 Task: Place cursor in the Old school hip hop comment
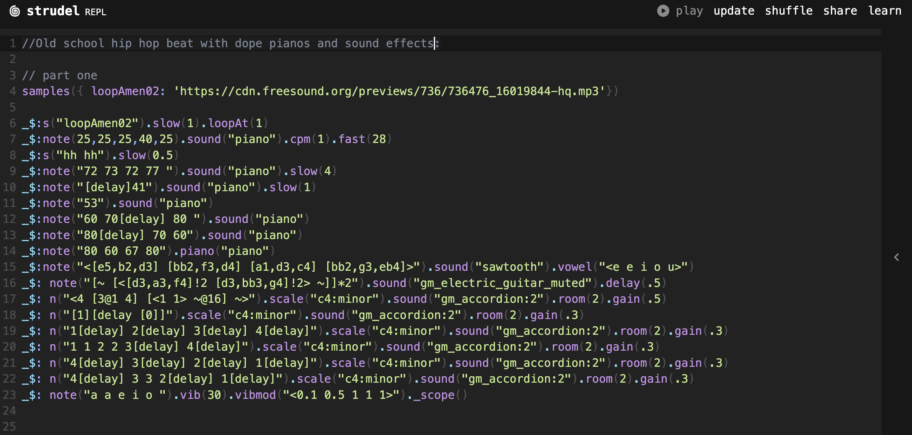pyautogui.click(x=230, y=43)
